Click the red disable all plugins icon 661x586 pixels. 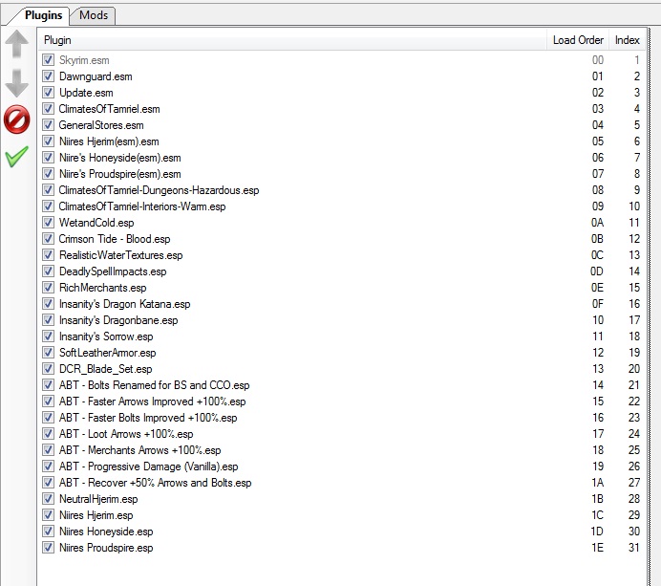point(17,119)
